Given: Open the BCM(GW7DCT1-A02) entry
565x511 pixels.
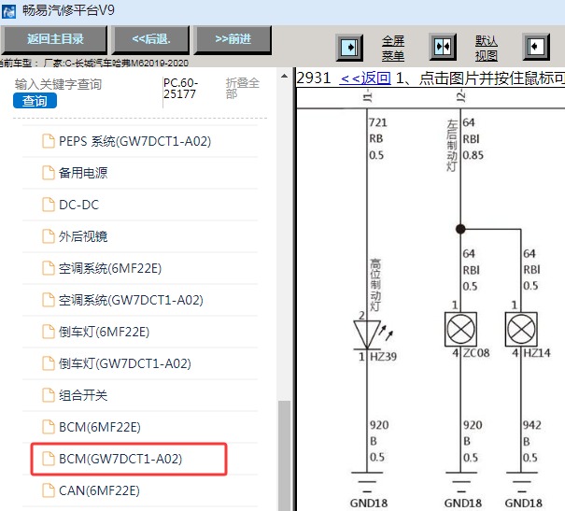Looking at the screenshot, I should click(x=120, y=459).
